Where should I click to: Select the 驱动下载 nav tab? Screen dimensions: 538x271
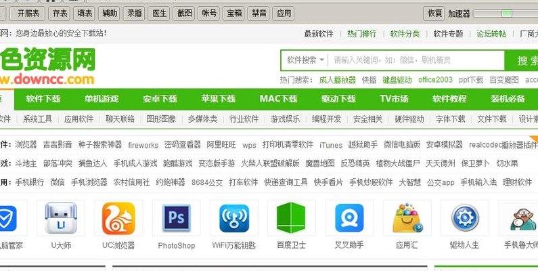pos(338,99)
